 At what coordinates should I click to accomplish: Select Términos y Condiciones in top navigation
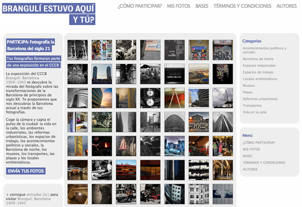pyautogui.click(x=242, y=6)
